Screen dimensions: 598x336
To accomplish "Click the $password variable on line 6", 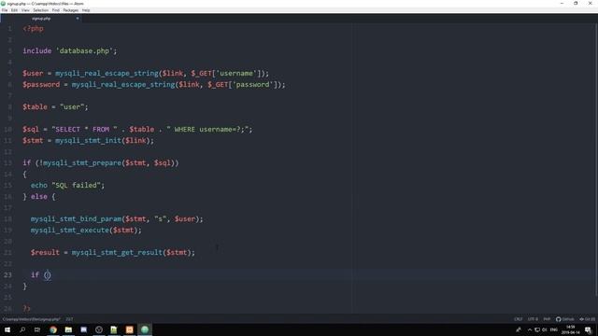I will [x=41, y=84].
